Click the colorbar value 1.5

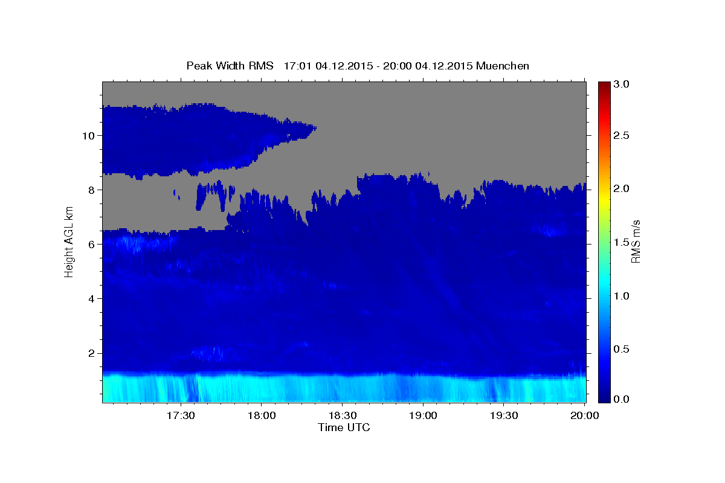622,242
